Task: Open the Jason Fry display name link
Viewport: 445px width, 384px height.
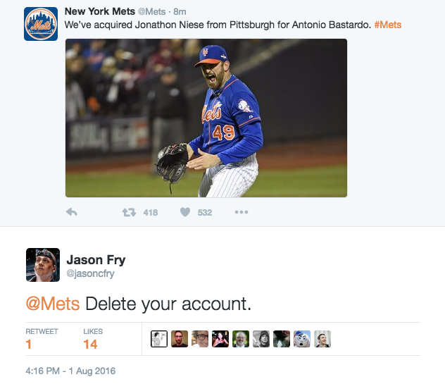Action: coord(96,260)
